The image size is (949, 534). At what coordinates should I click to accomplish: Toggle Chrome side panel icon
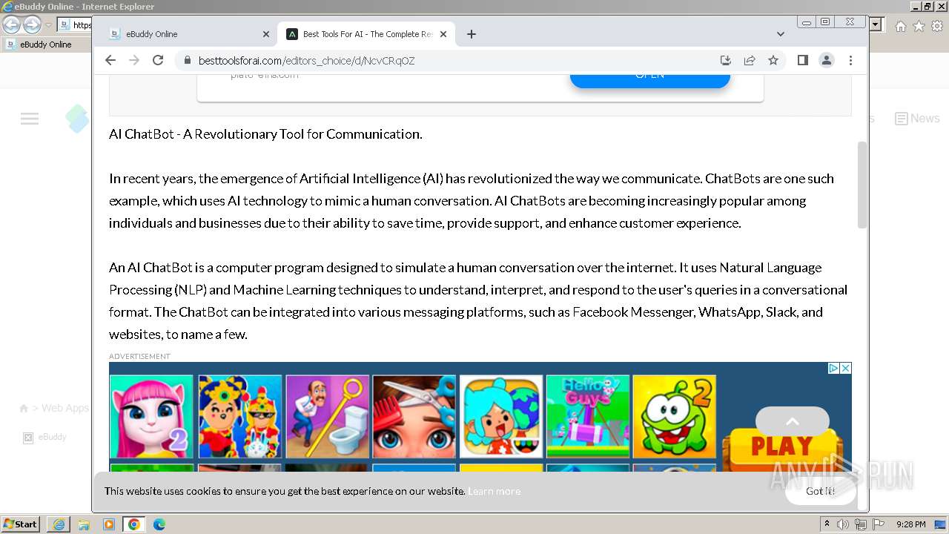tap(802, 60)
